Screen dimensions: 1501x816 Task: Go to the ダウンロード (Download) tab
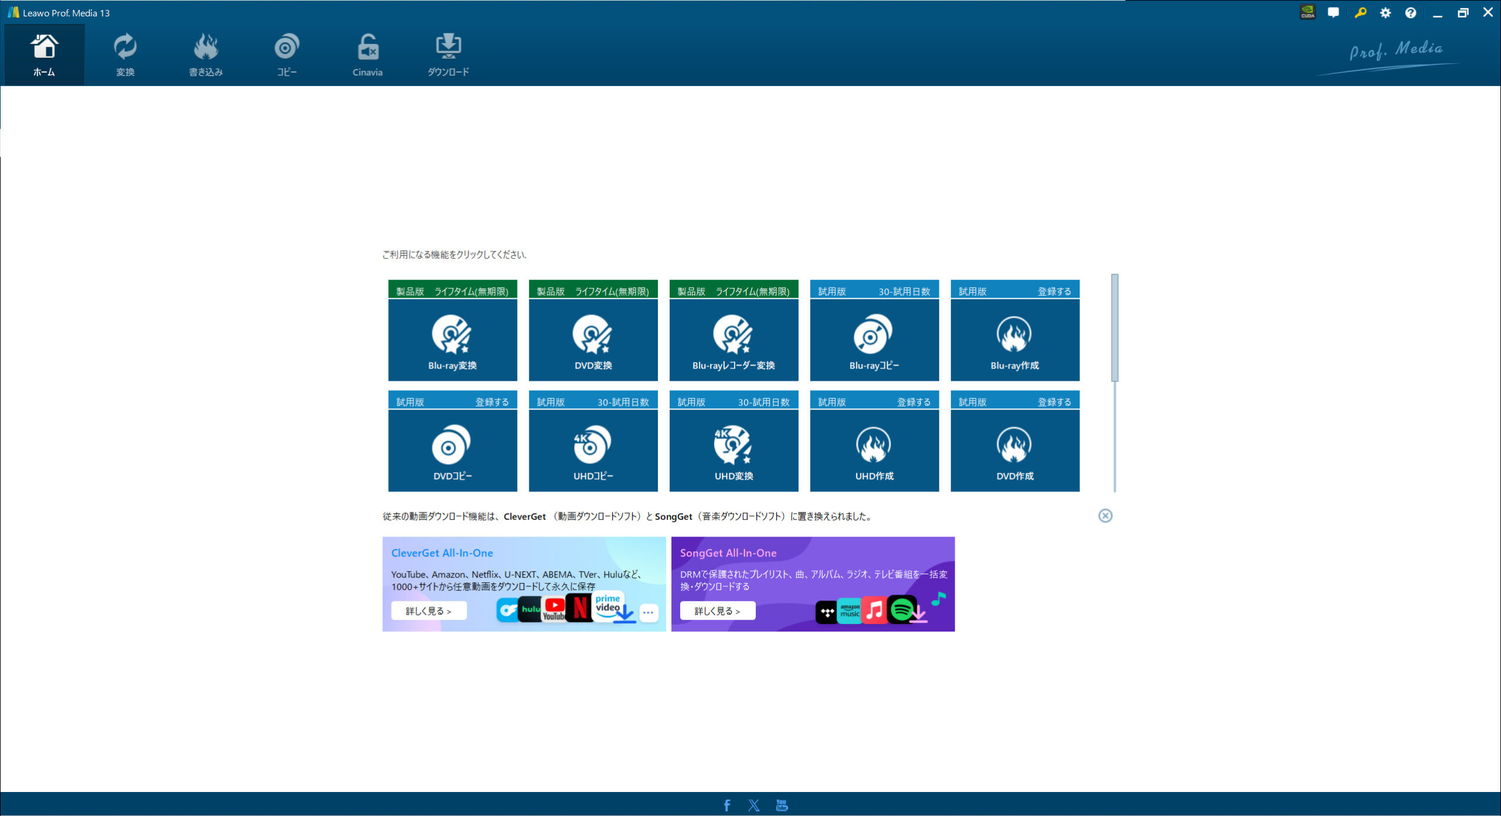click(449, 55)
